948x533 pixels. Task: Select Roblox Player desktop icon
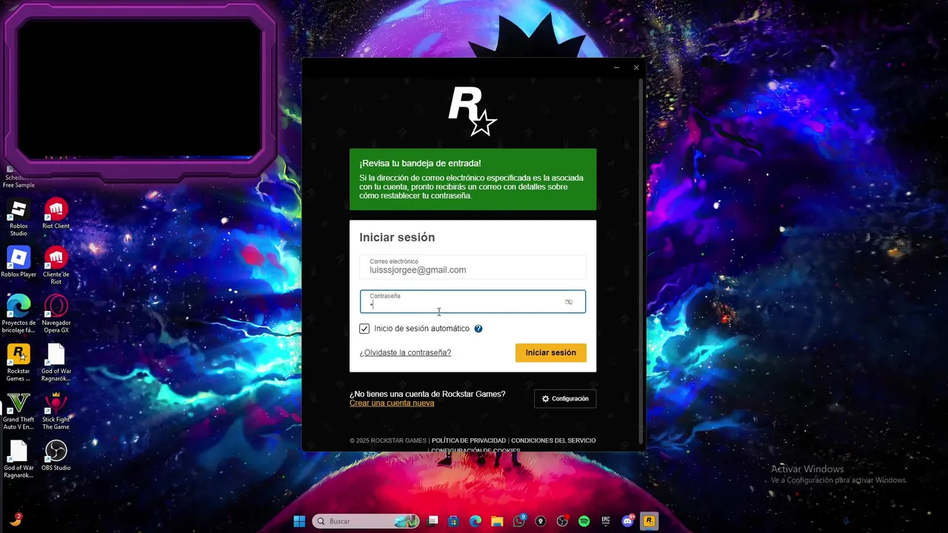(x=19, y=263)
